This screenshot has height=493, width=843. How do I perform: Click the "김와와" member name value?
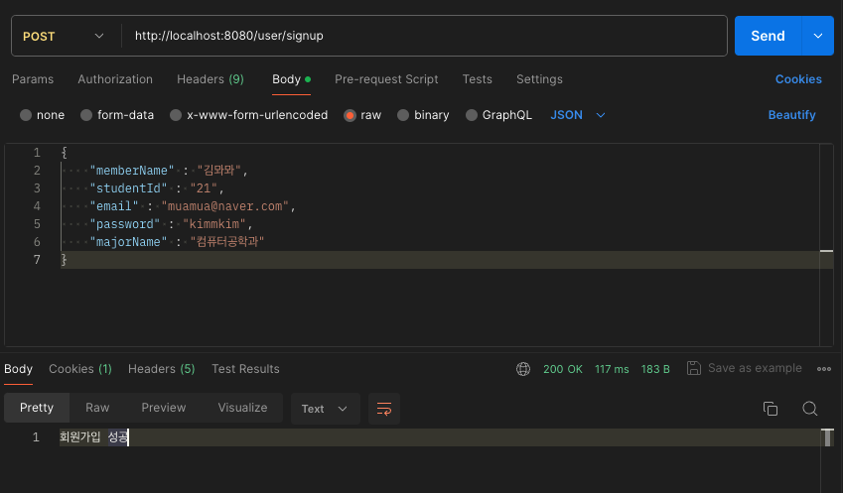(x=218, y=171)
